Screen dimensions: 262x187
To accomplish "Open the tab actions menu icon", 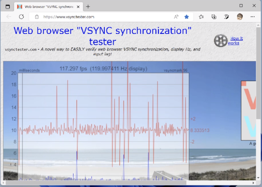I will [x=7, y=6].
